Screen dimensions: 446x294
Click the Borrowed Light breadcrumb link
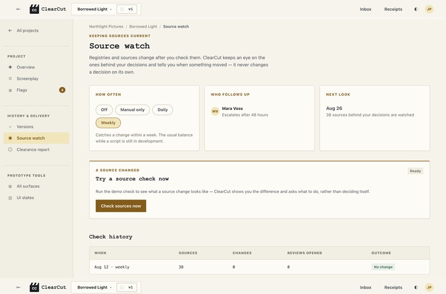click(x=143, y=27)
